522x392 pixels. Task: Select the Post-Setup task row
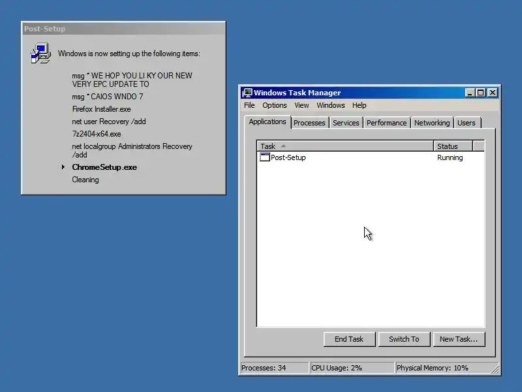coord(371,157)
